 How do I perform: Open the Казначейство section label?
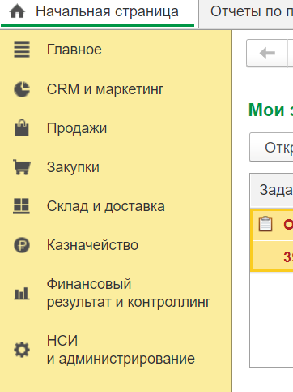tap(92, 245)
